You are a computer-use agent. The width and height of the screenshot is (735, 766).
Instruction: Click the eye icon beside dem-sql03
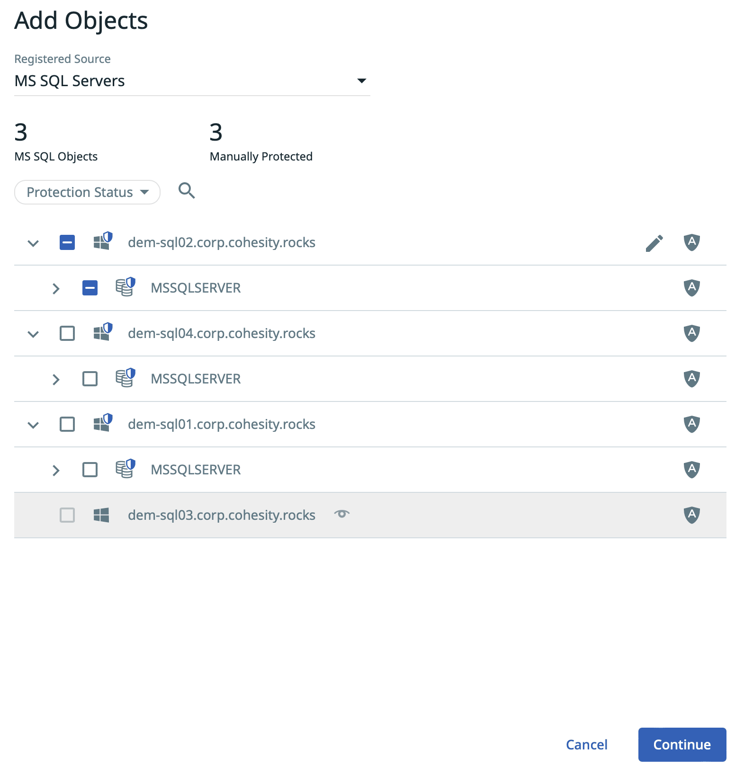point(341,514)
